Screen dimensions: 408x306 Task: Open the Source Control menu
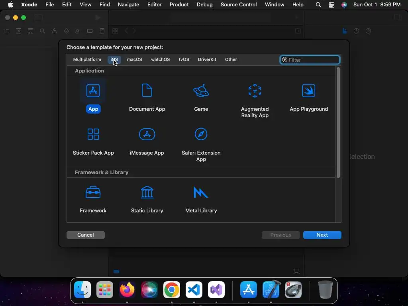pos(239,4)
